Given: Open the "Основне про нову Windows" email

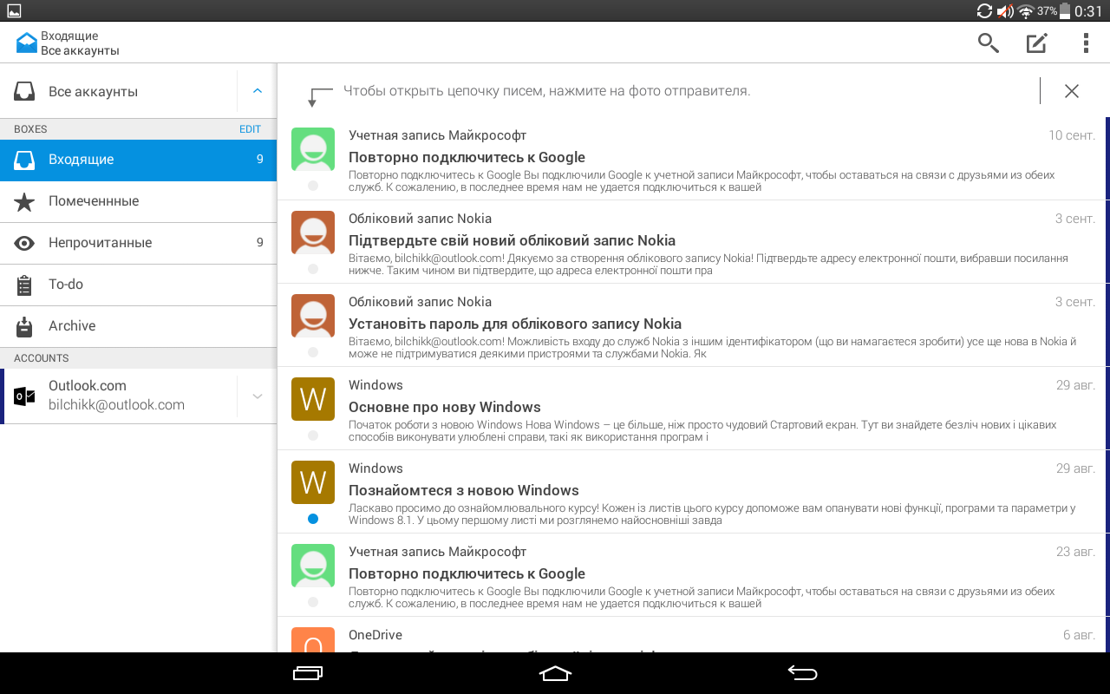Looking at the screenshot, I should click(692, 409).
